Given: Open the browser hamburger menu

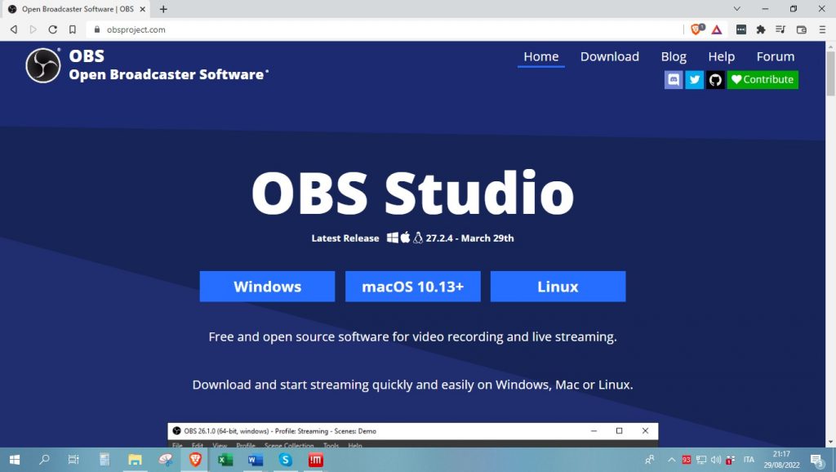Looking at the screenshot, I should 823,29.
